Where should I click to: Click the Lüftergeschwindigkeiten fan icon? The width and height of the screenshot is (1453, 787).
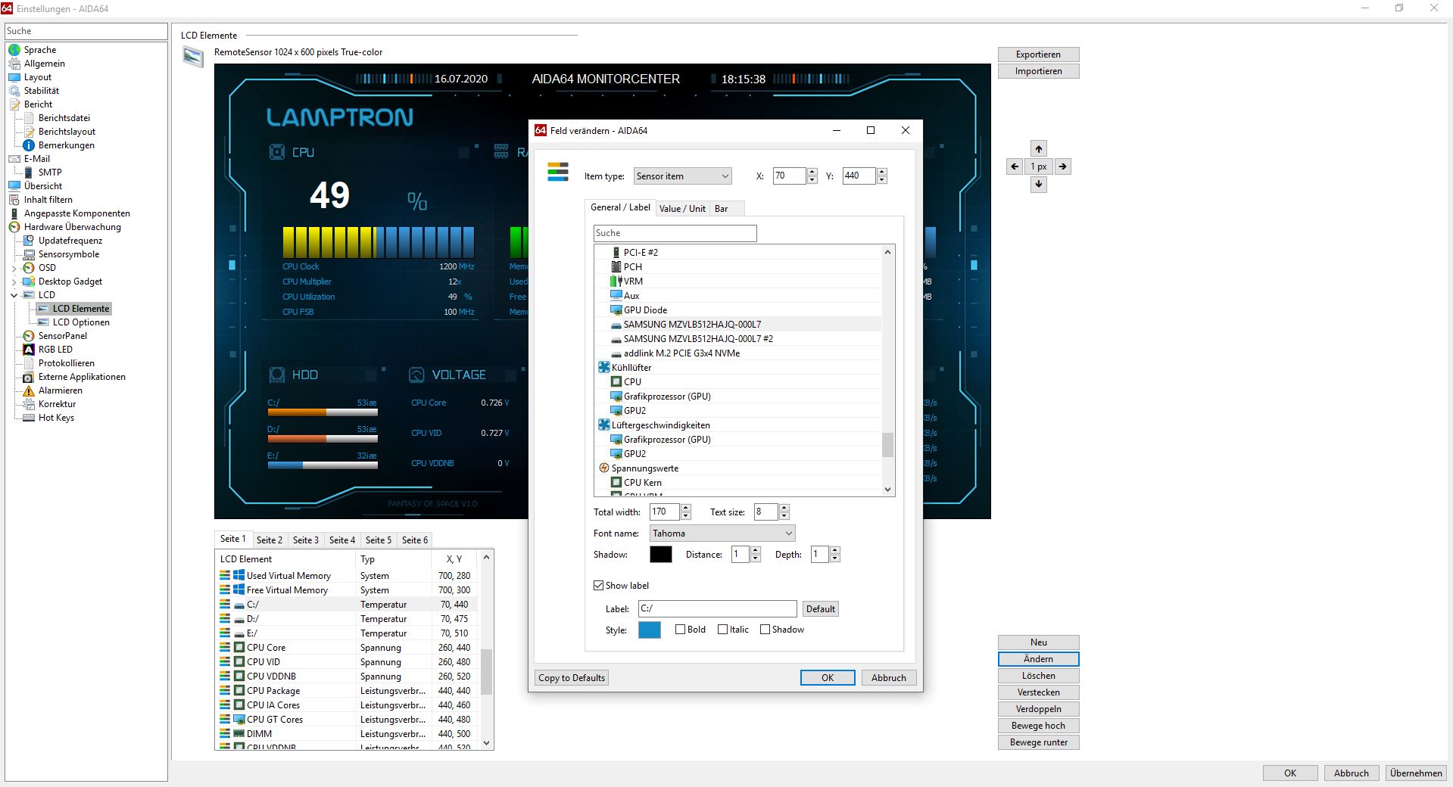point(604,425)
